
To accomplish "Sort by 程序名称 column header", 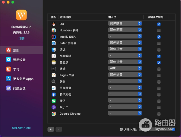I will coord(65,17).
